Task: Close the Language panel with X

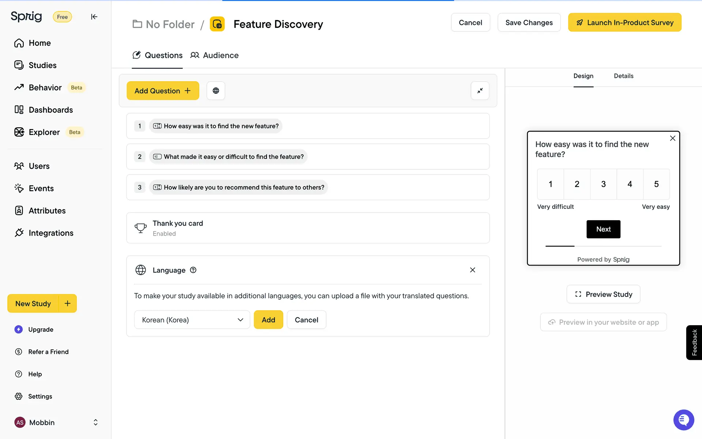Action: coord(472,270)
